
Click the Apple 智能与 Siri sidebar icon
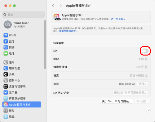(6, 104)
